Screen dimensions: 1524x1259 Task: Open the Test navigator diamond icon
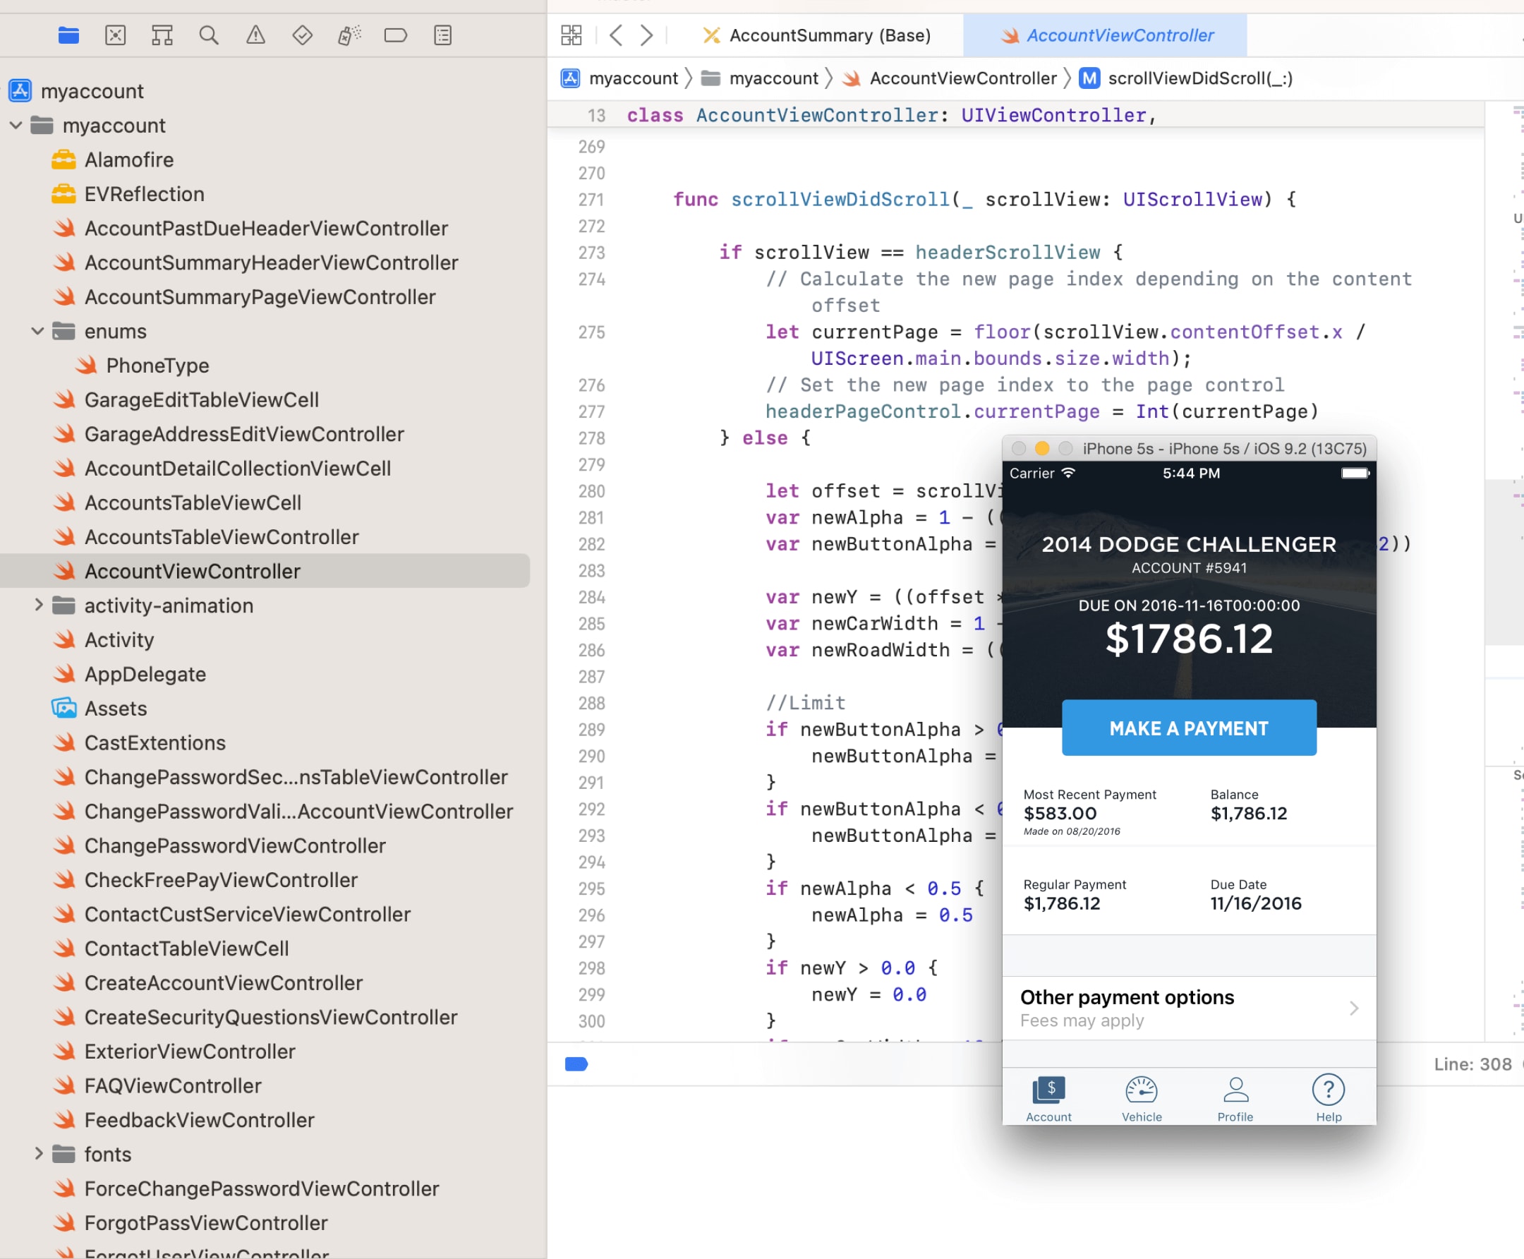coord(303,34)
